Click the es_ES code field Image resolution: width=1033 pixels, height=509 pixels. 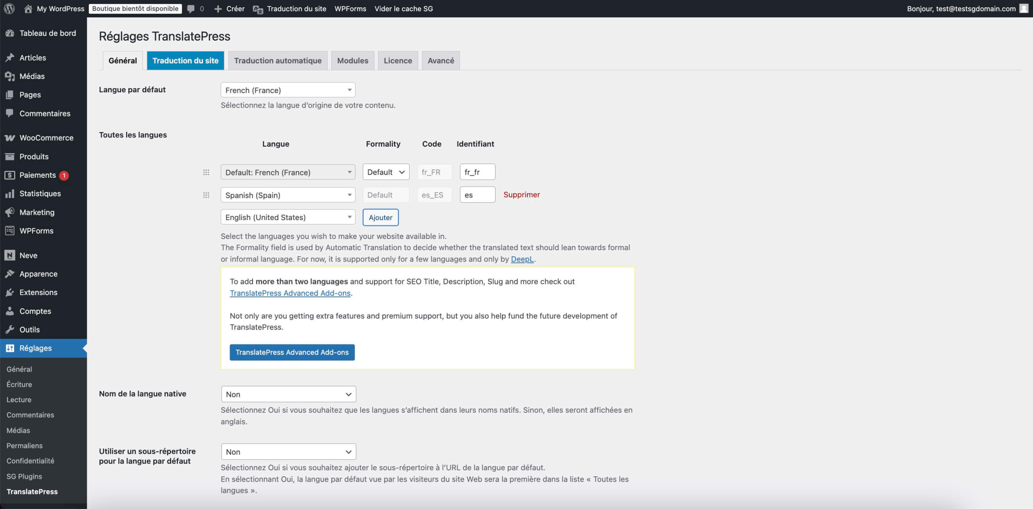(435, 195)
